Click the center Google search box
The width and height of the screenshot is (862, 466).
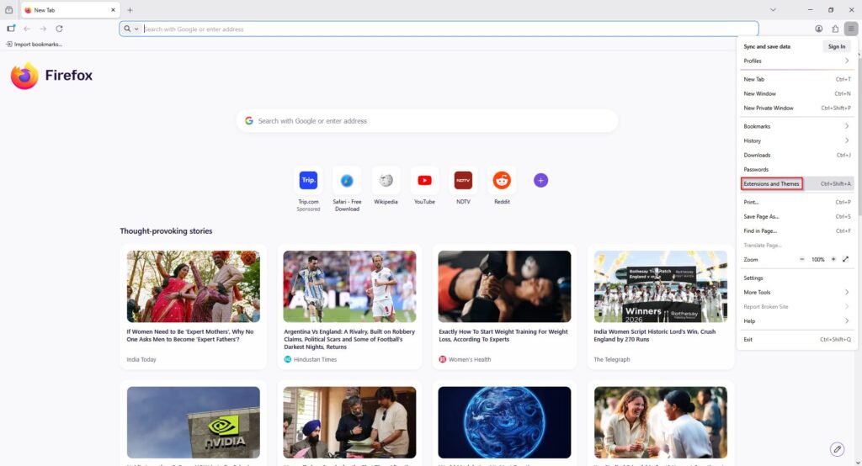tap(427, 121)
